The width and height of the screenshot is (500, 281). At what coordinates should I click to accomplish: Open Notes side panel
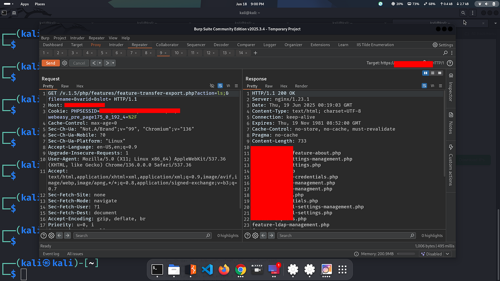(451, 123)
